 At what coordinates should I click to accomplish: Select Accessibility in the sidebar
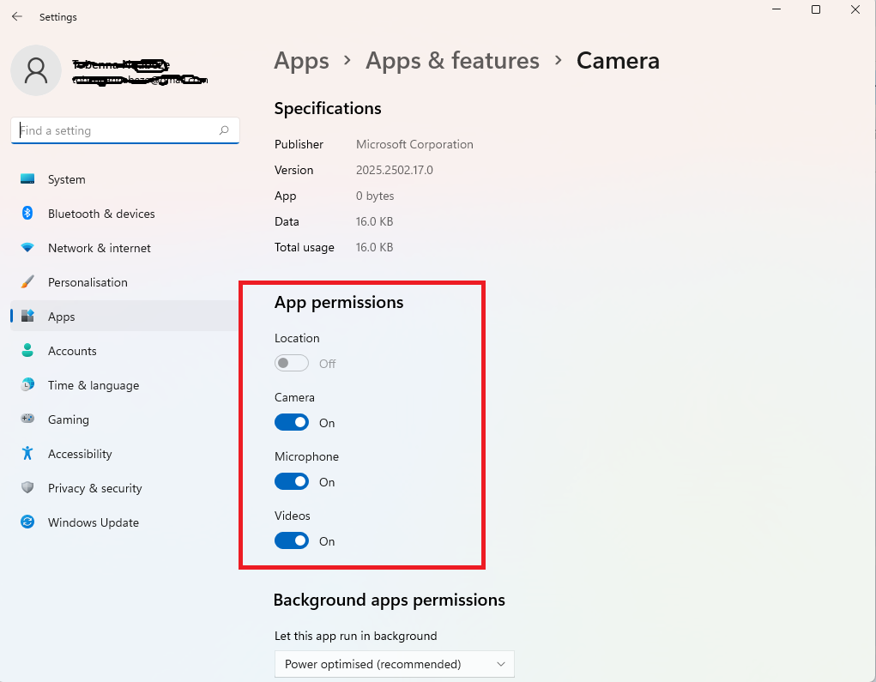point(80,454)
